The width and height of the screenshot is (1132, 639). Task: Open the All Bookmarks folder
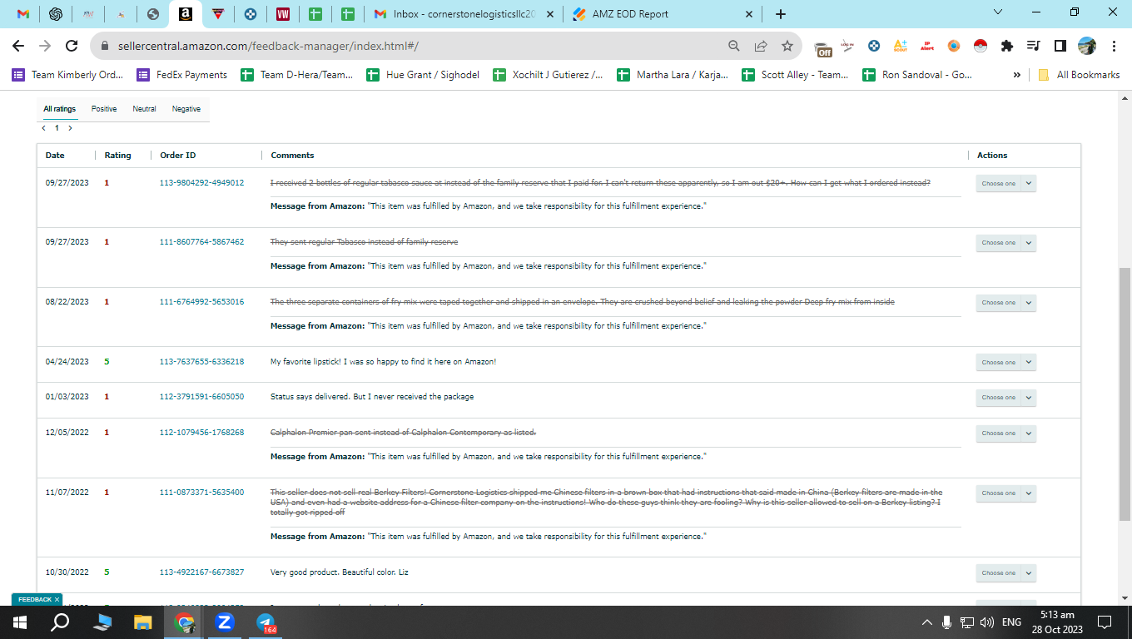pyautogui.click(x=1079, y=75)
